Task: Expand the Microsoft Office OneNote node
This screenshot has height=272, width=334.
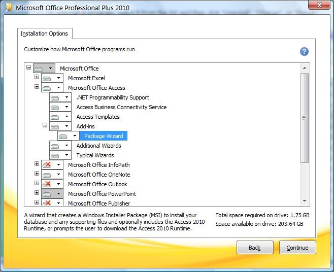Action: point(37,173)
